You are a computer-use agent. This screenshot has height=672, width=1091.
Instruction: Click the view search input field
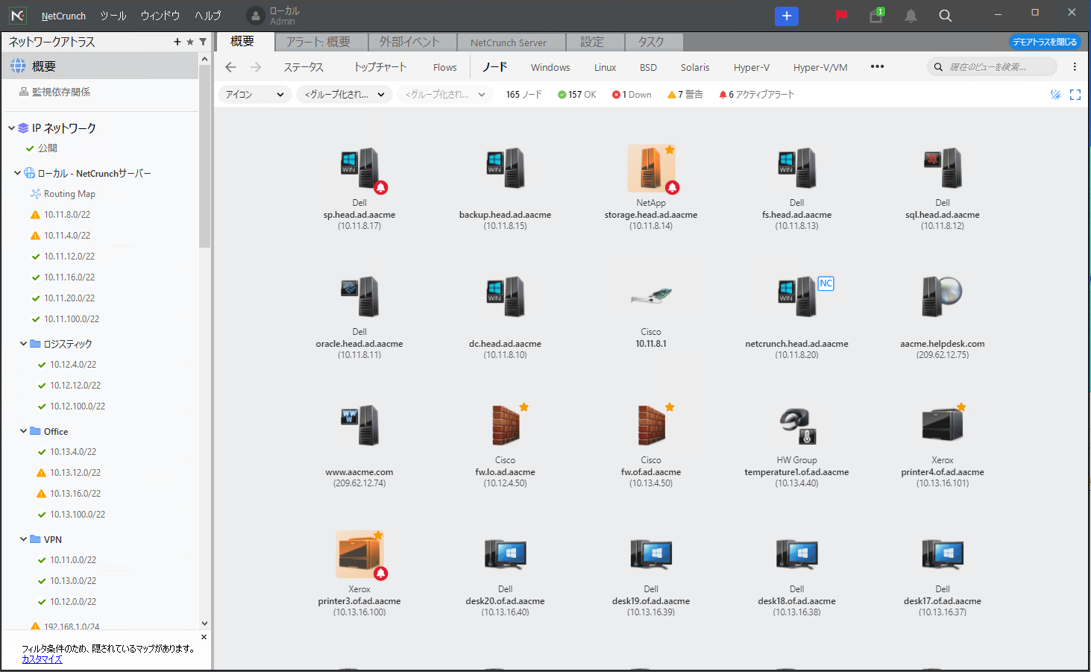(x=992, y=67)
